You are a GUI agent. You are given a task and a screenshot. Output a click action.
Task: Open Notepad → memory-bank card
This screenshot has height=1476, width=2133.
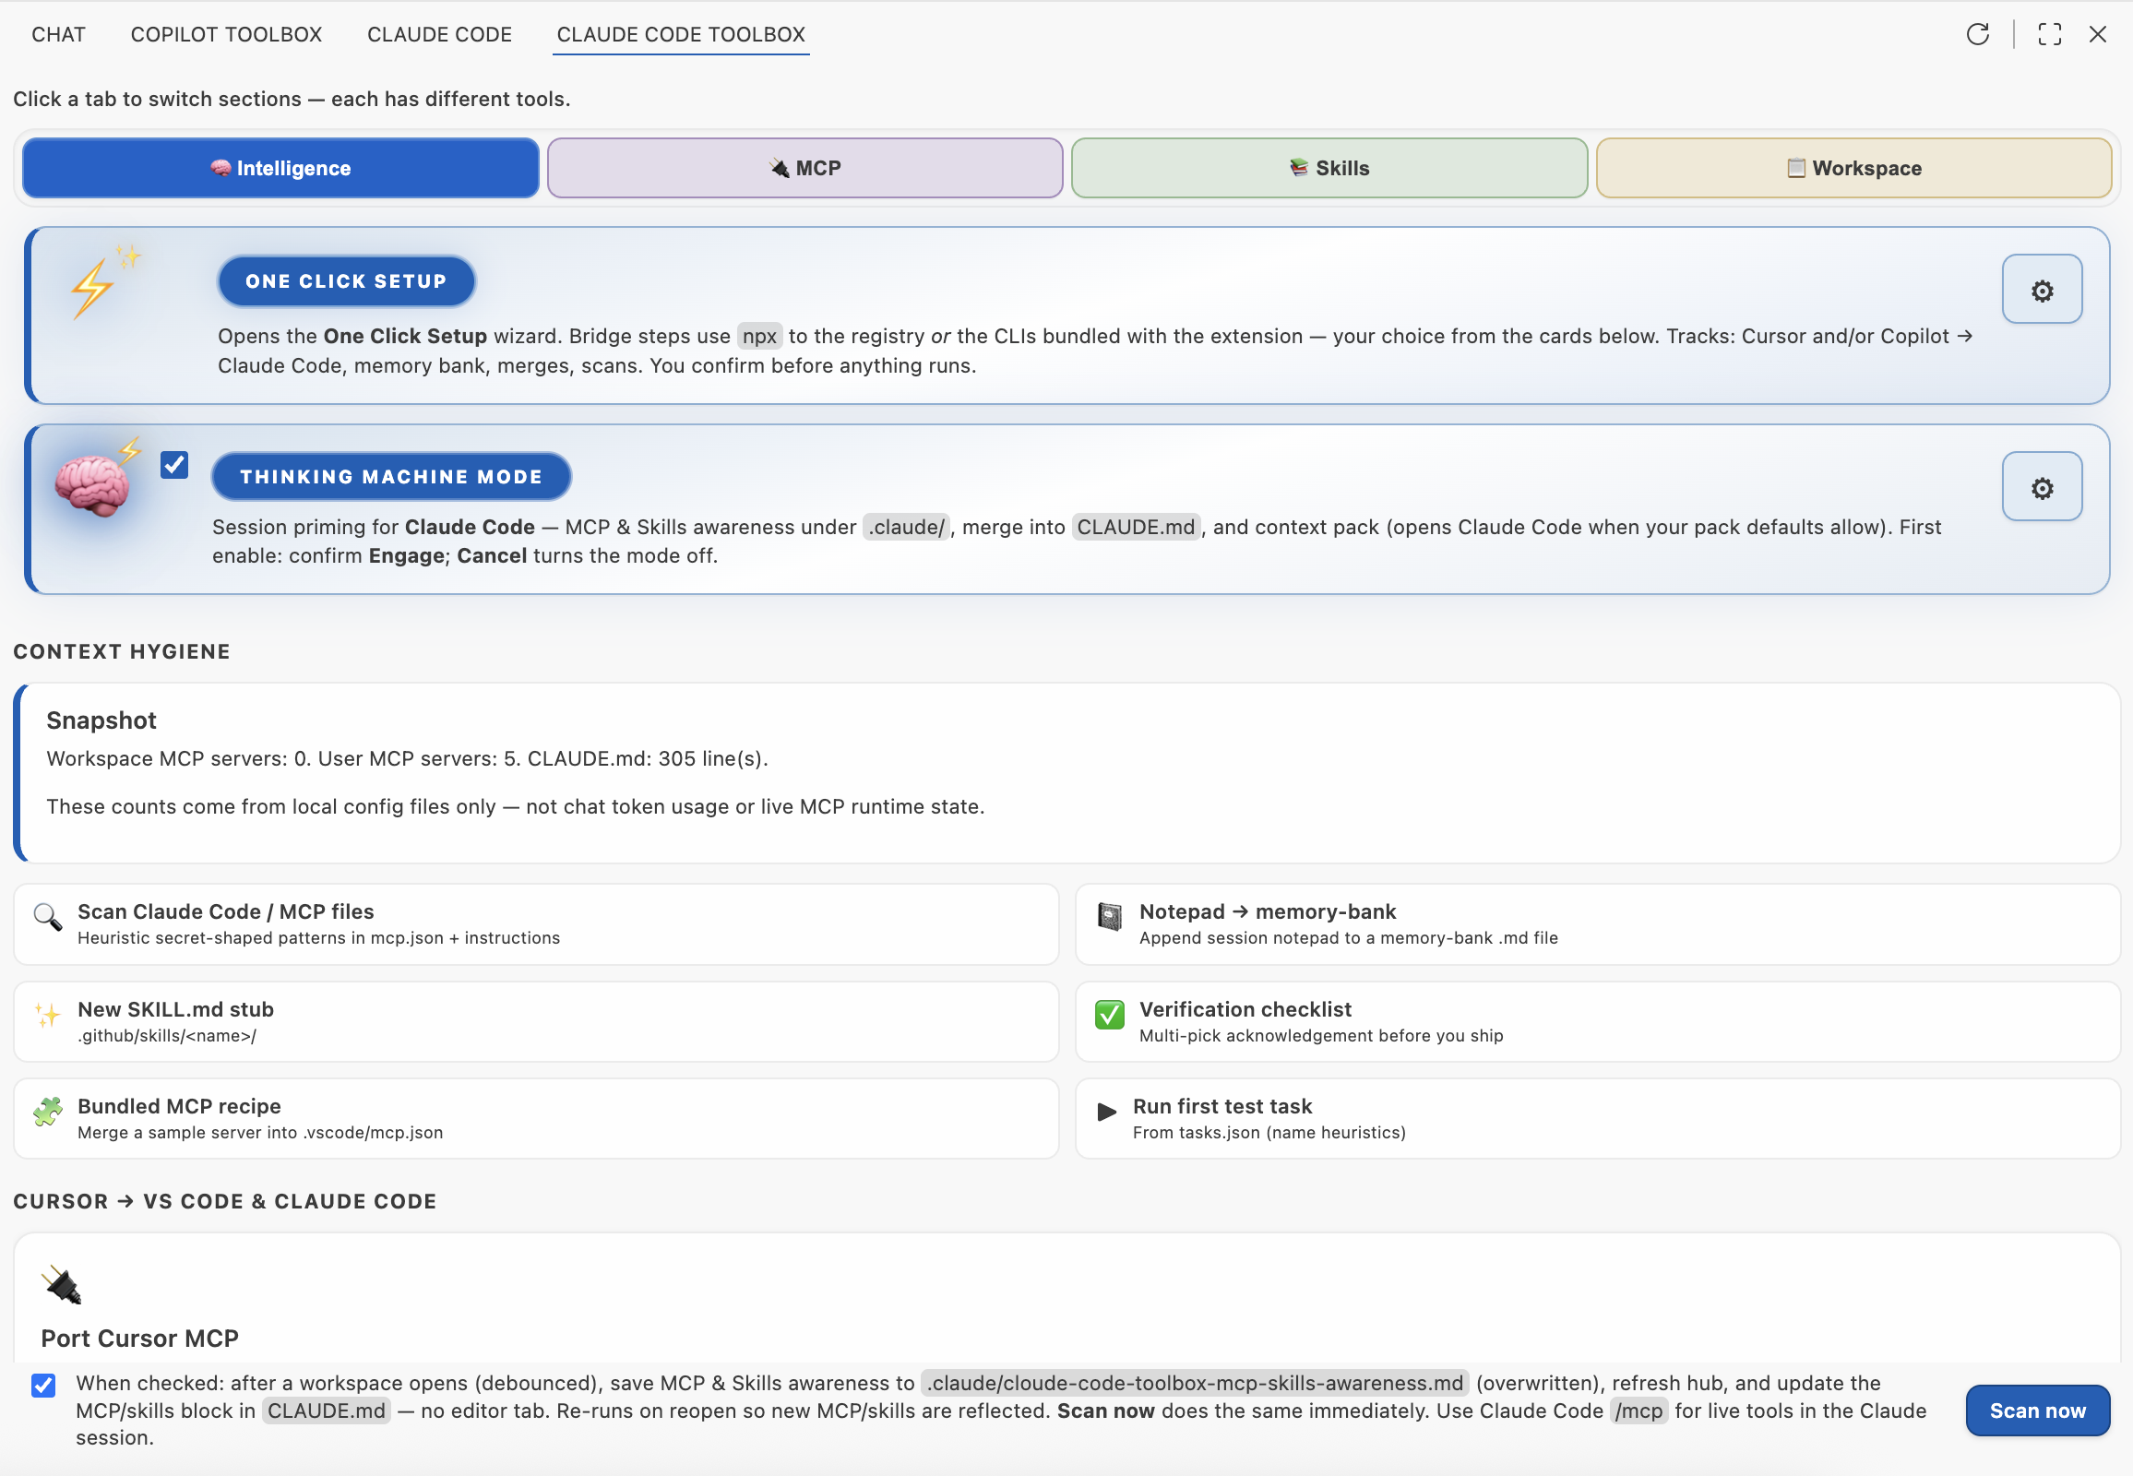tap(1597, 924)
